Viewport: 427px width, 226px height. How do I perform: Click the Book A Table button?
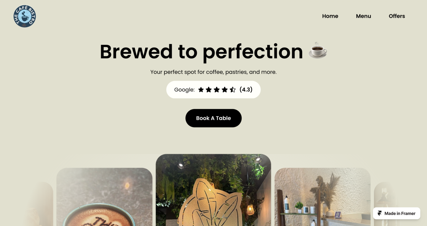[x=213, y=118]
